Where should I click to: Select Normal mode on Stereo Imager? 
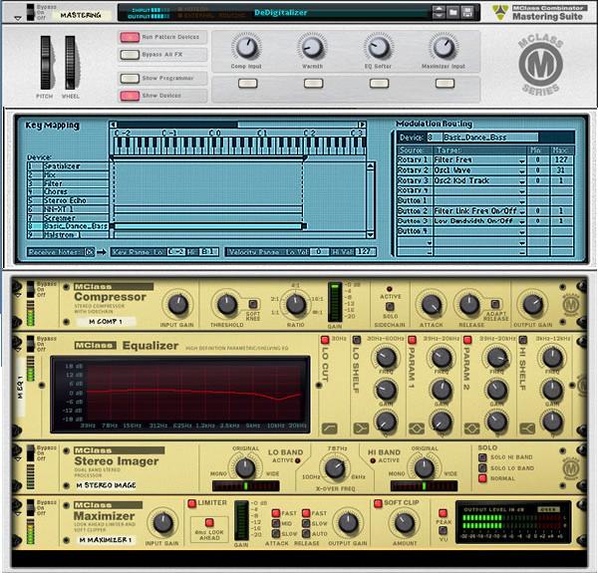click(x=482, y=478)
